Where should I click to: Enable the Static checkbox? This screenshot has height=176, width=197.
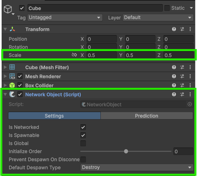click(167, 8)
